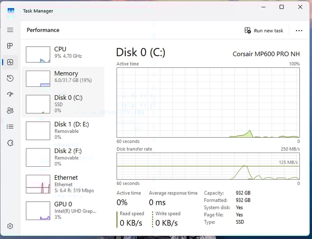
Task: Select the GPU 0 Intel UHD item
Action: coord(63,211)
